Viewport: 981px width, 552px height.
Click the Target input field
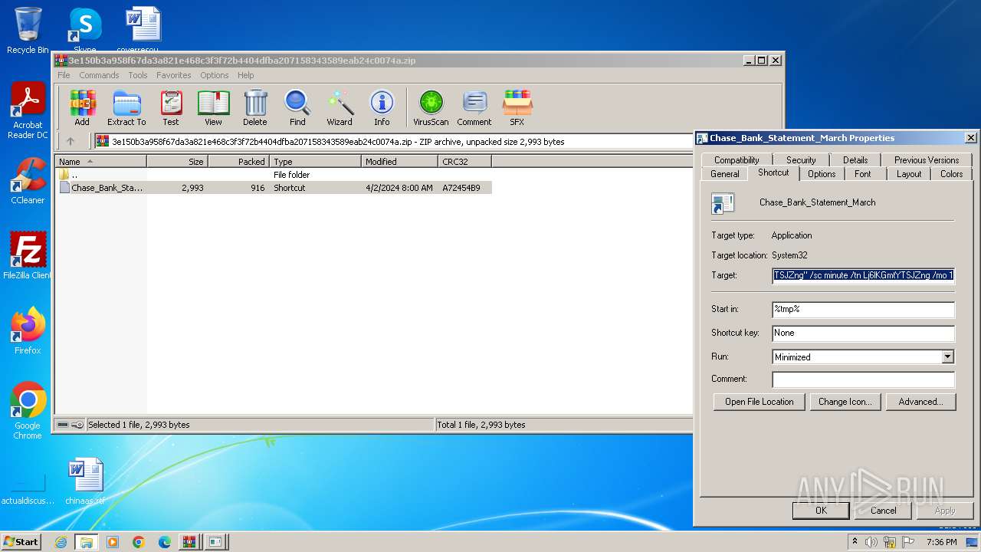coord(864,275)
